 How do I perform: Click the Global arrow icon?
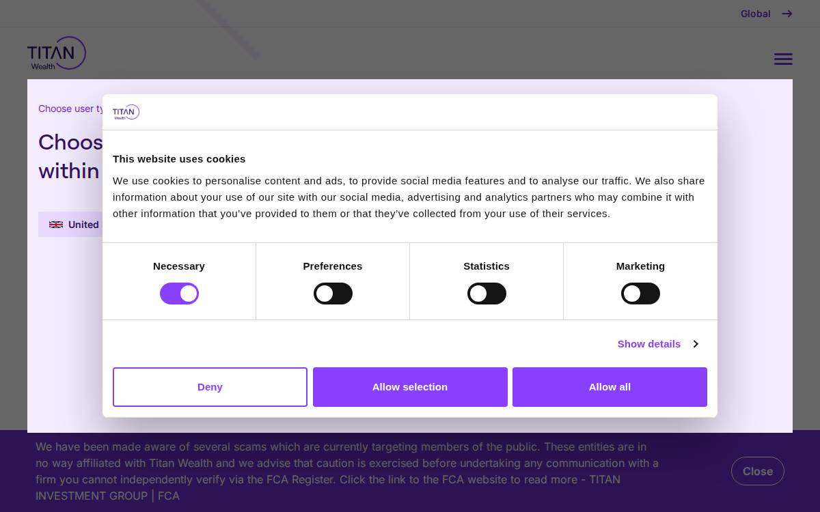(787, 14)
